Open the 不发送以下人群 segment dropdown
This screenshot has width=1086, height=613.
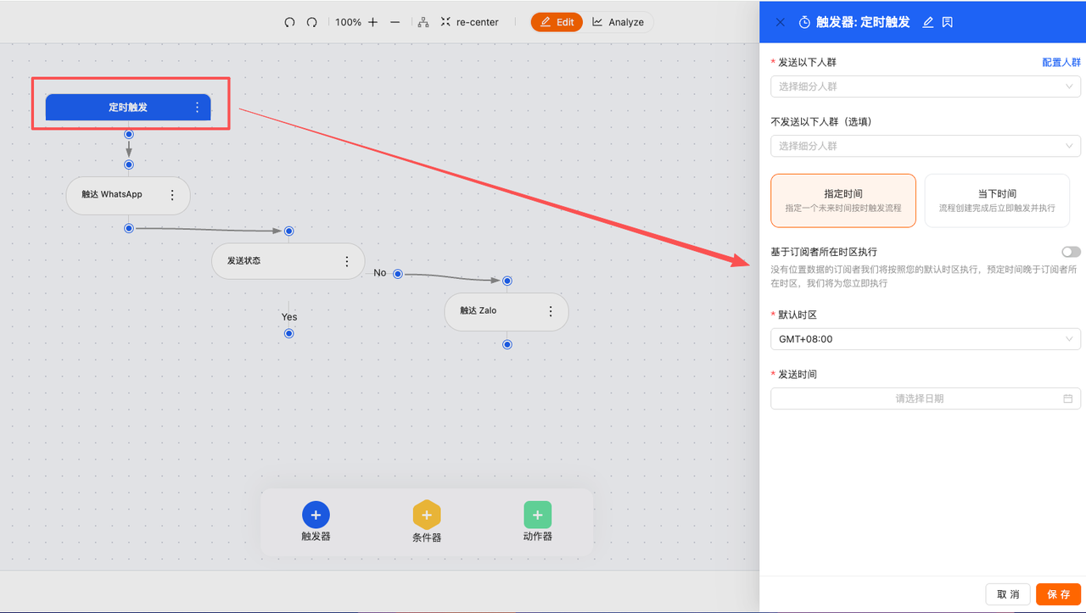926,146
